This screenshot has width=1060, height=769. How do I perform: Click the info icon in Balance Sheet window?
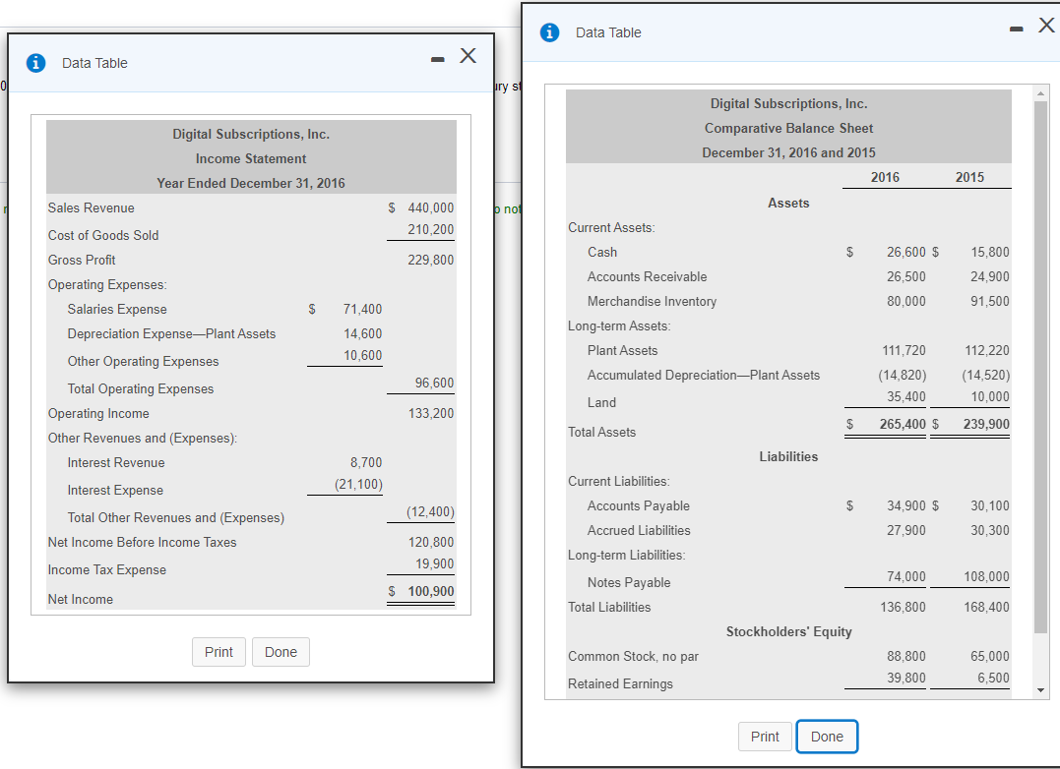coord(549,32)
